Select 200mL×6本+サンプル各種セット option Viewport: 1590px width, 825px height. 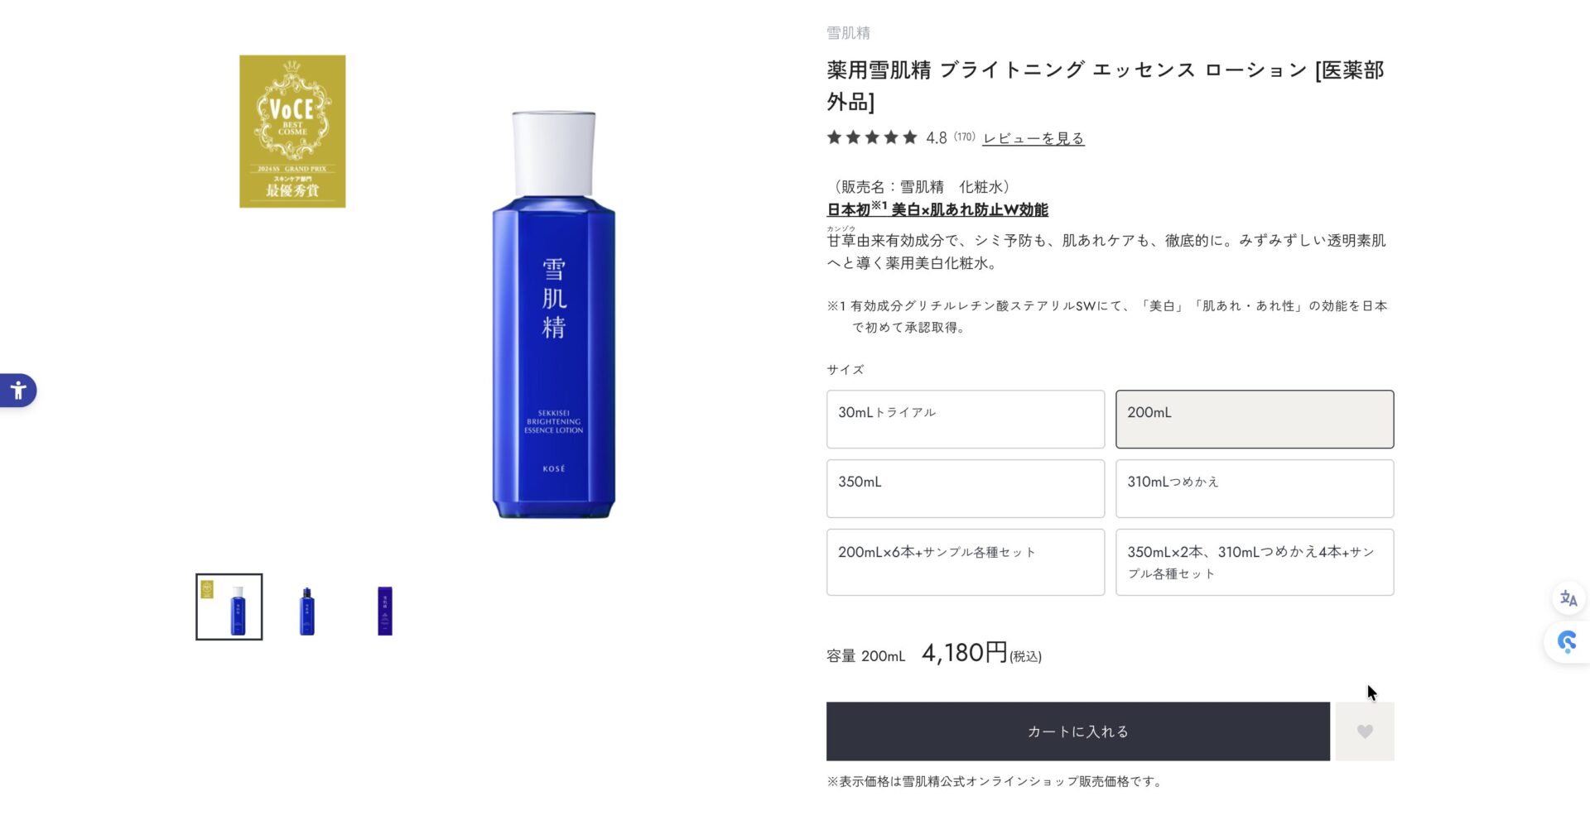(966, 563)
